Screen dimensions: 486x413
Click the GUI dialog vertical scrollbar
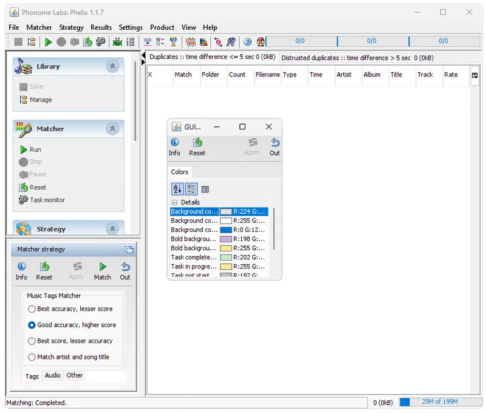point(274,228)
